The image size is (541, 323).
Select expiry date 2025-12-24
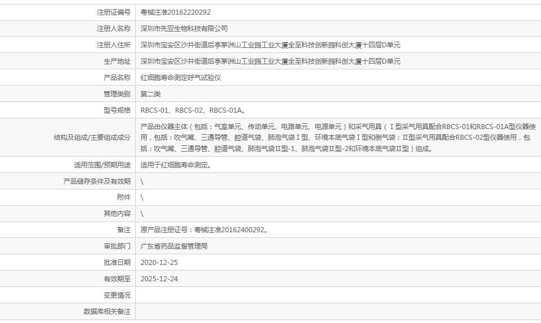coord(159,279)
